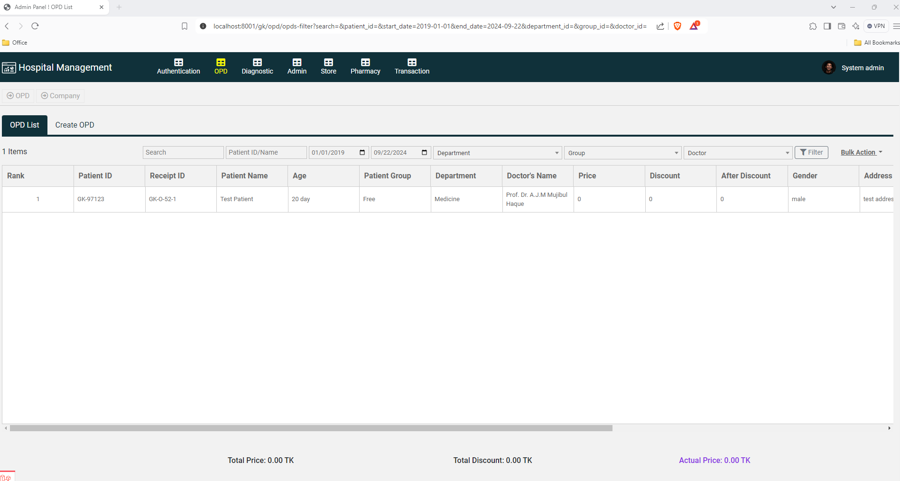The height and width of the screenshot is (481, 900).
Task: Open the Bulk Action dropdown
Action: [862, 152]
